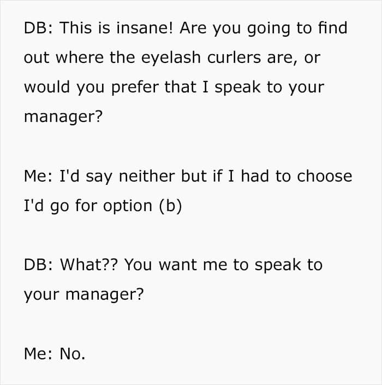Click the final "No." reply
Image resolution: width=382 pixels, height=385 pixels.
(x=73, y=353)
